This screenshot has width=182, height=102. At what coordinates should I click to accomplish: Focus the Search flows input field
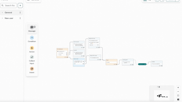tap(10, 5)
